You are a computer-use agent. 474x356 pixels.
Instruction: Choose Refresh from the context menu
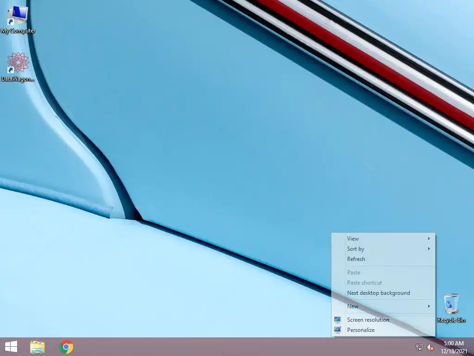point(383,259)
